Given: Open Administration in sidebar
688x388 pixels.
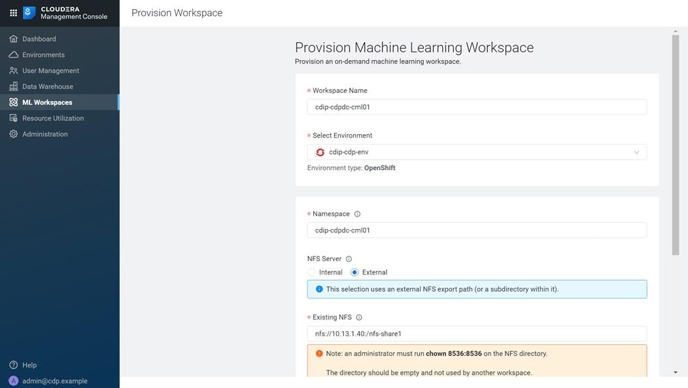Looking at the screenshot, I should (60, 134).
